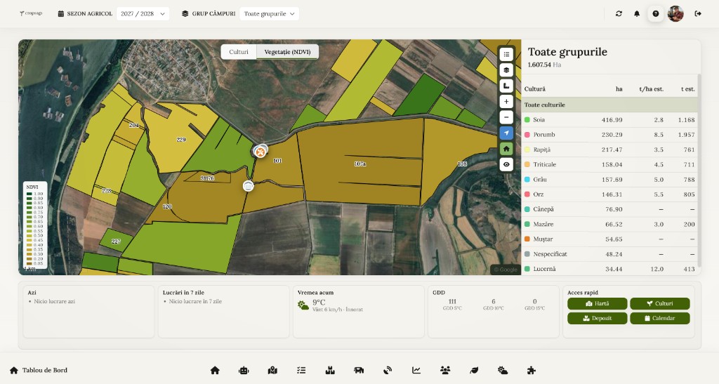The height and width of the screenshot is (384, 719).
Task: Open the puzzle piece plugins icon
Action: click(532, 370)
